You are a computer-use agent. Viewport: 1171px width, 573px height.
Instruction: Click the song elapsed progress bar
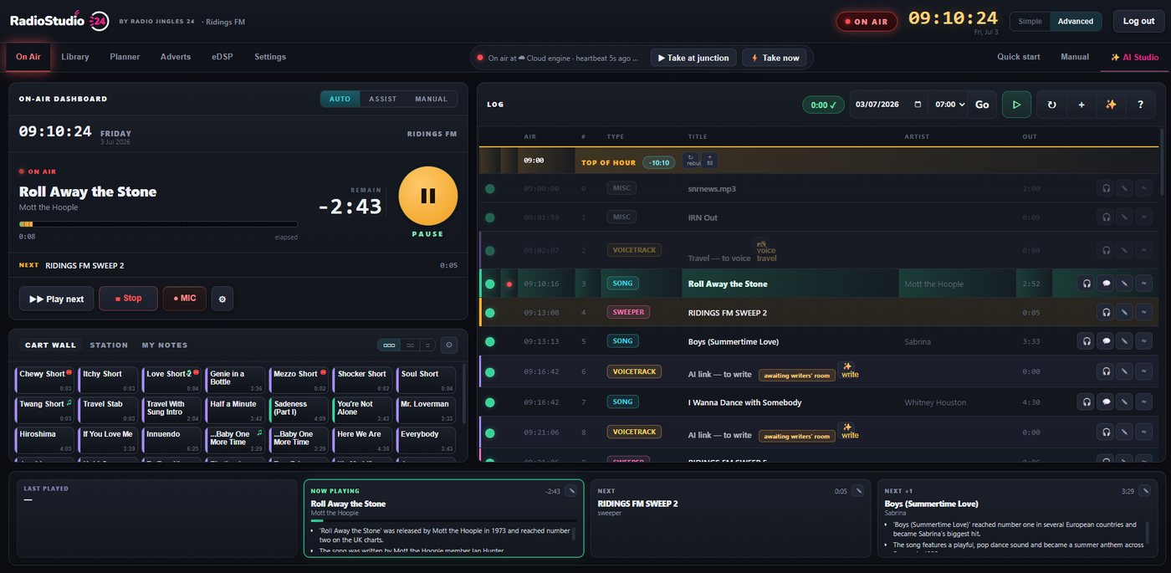pos(158,224)
